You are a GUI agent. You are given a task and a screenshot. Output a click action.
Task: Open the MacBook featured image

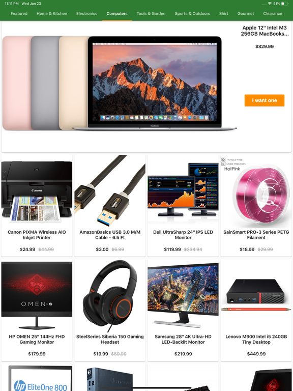click(120, 83)
